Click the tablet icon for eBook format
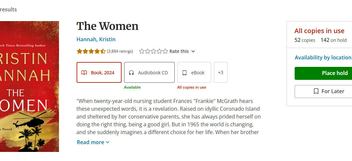Viewport: 352px width, 161px height. [184, 73]
